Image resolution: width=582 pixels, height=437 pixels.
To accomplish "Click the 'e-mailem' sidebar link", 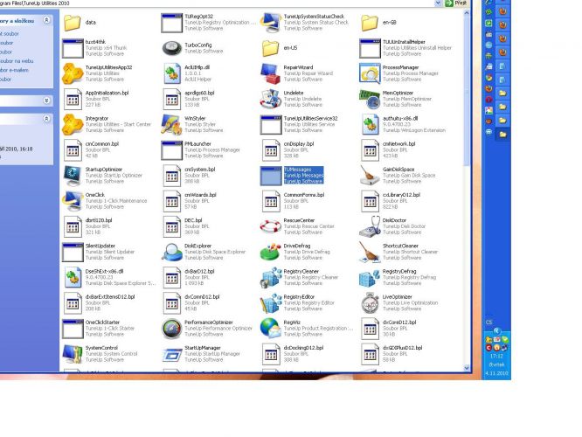I will point(14,70).
